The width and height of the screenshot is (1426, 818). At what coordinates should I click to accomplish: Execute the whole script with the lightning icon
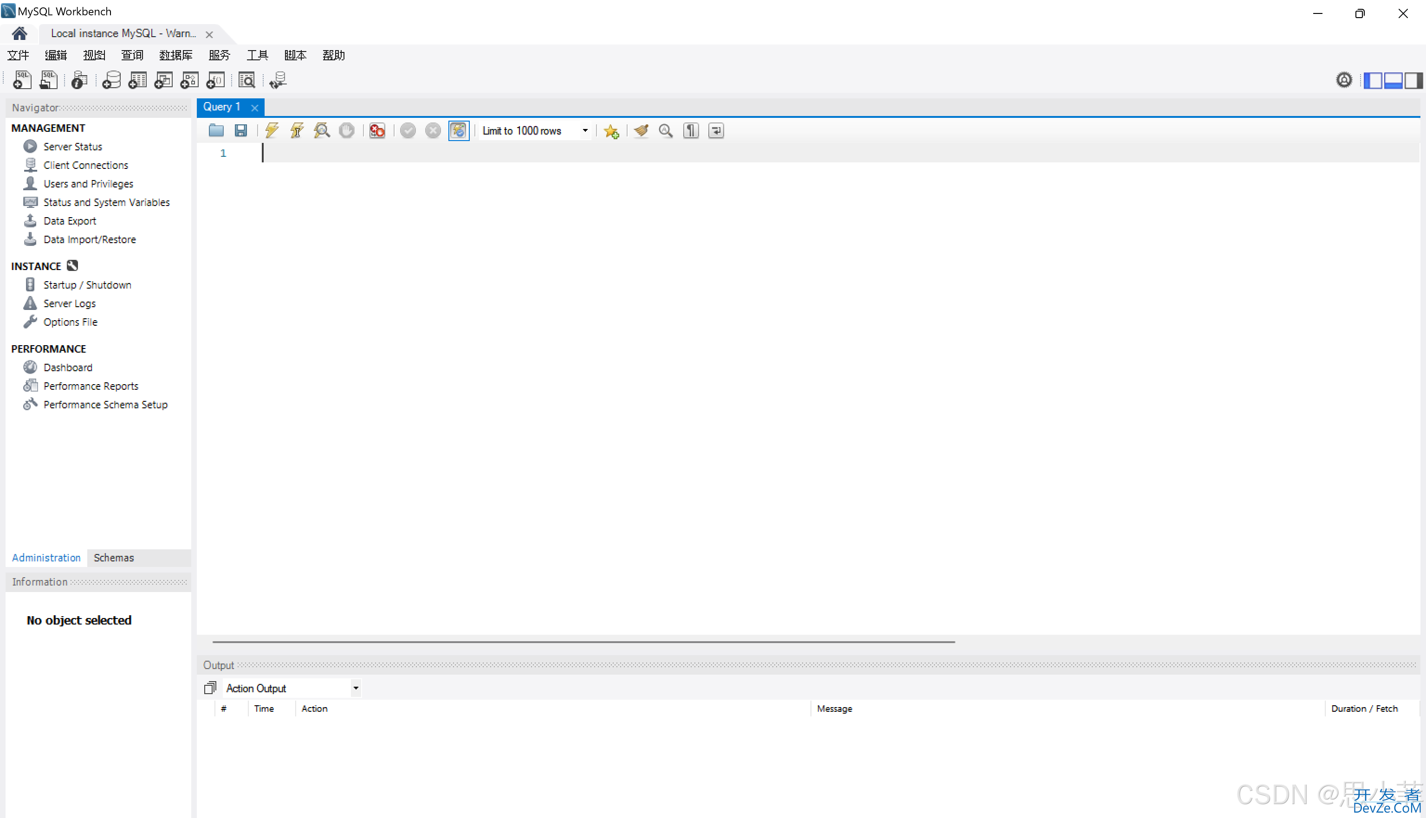(272, 131)
